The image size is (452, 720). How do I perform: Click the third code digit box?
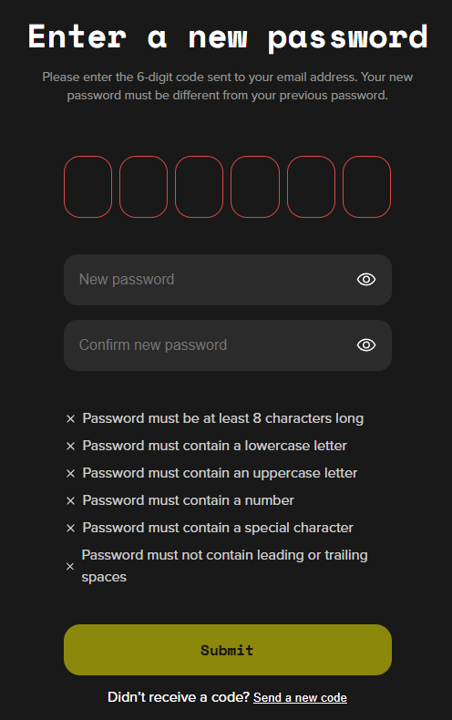tap(199, 187)
